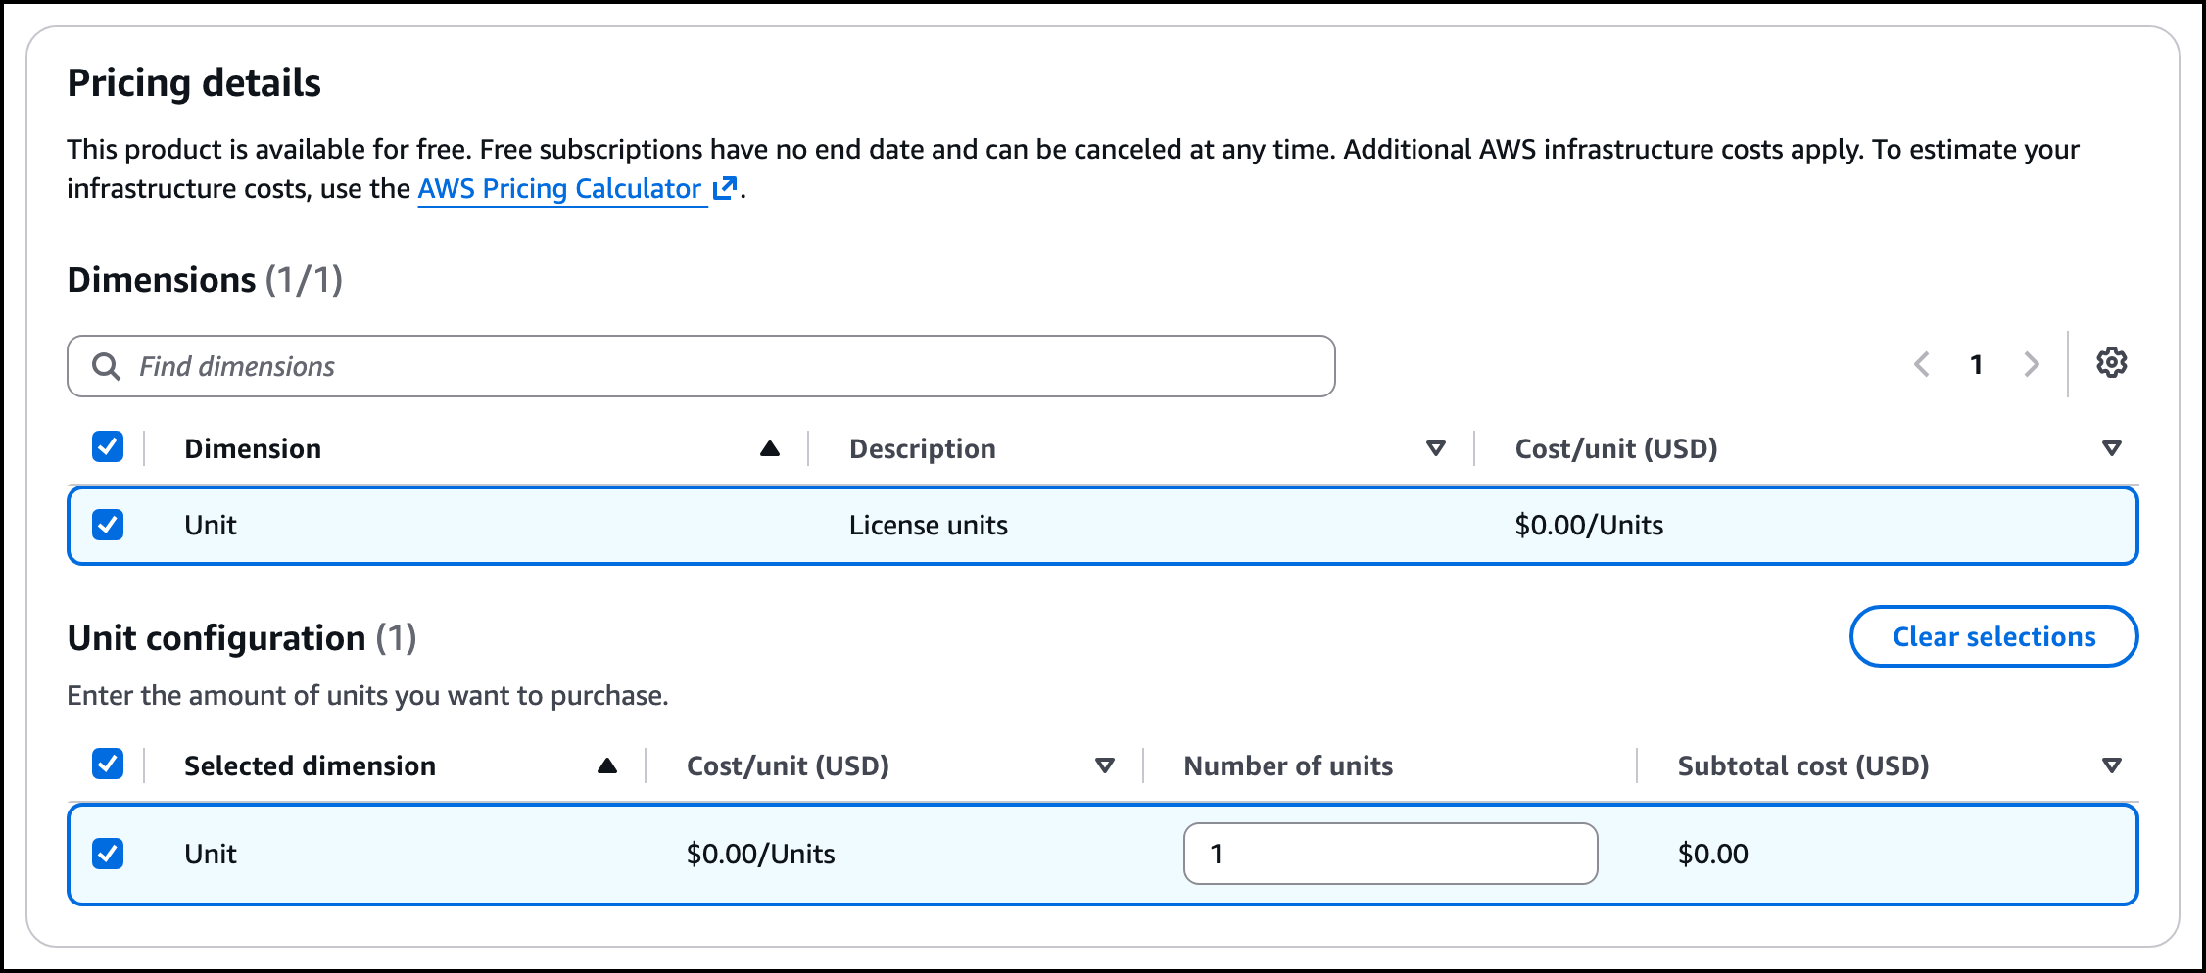
Task: Sort by the Selected dimension column arrow
Action: tap(607, 765)
